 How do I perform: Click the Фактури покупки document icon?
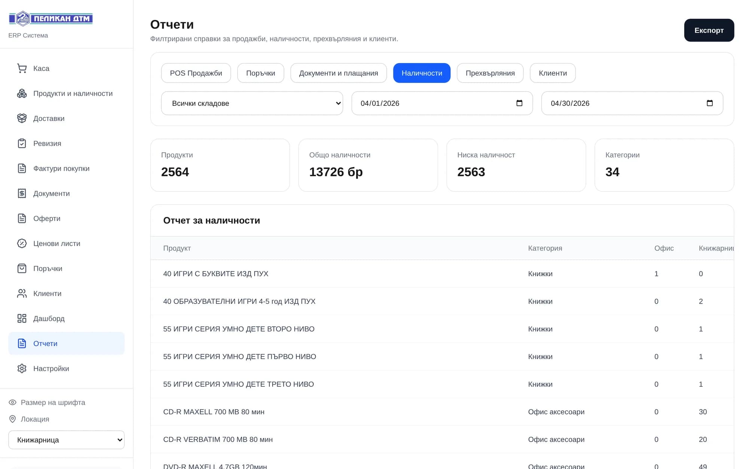(22, 168)
